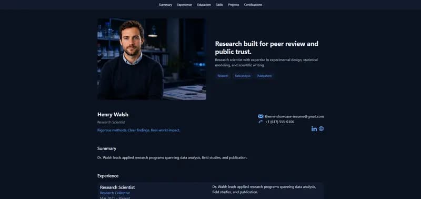Click the summary paragraph about Dr. Walsh
Viewport: 421px width, 199px height.
click(x=172, y=157)
